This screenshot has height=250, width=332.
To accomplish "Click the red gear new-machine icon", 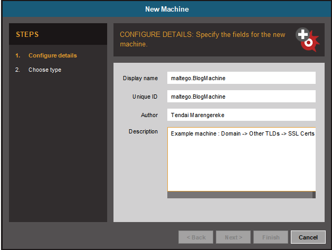I will point(308,40).
